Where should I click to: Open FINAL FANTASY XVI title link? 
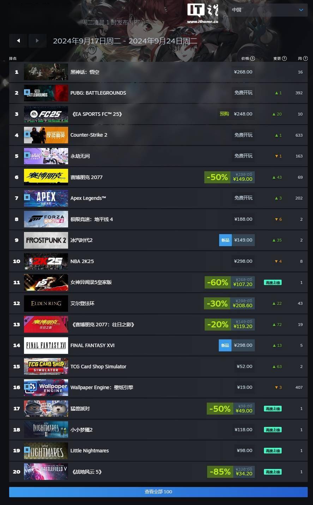pyautogui.click(x=92, y=345)
